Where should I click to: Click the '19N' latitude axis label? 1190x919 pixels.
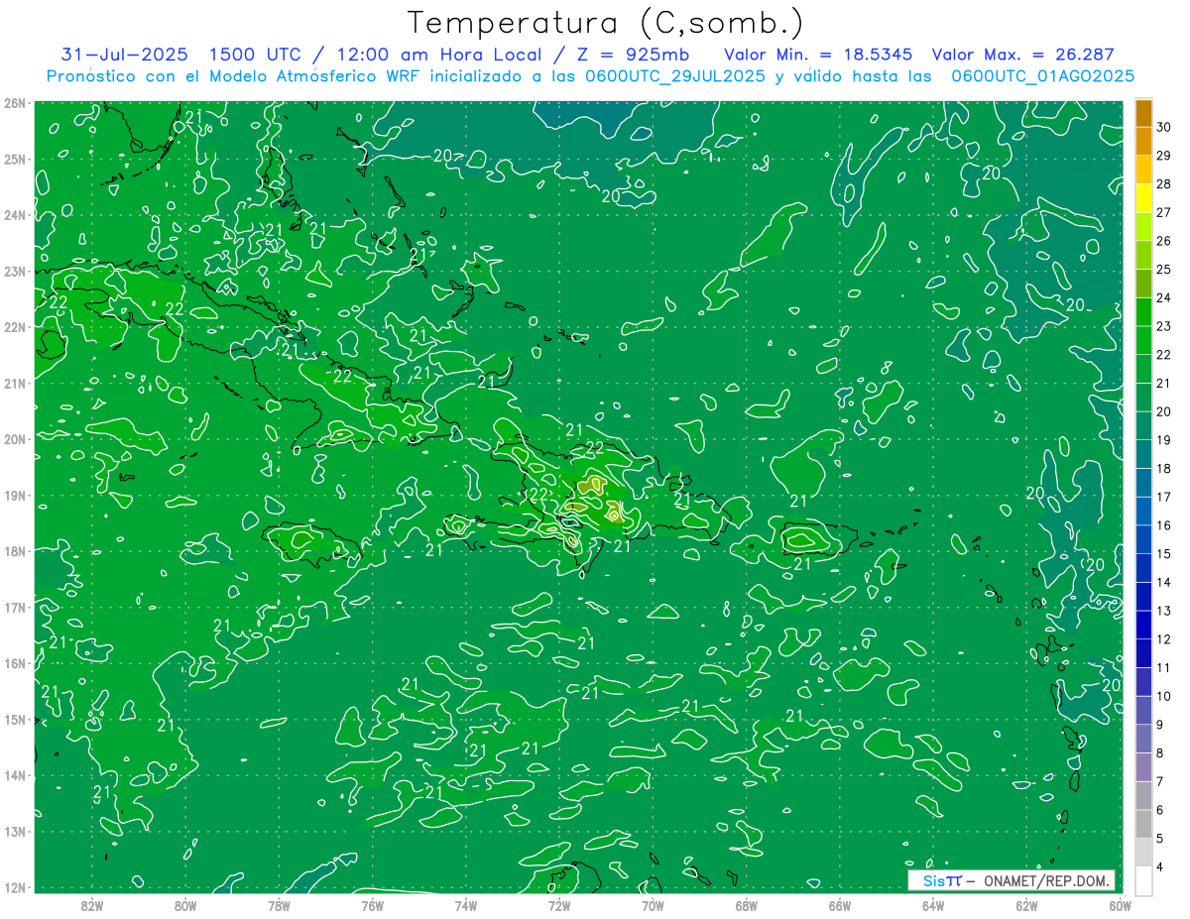15,496
